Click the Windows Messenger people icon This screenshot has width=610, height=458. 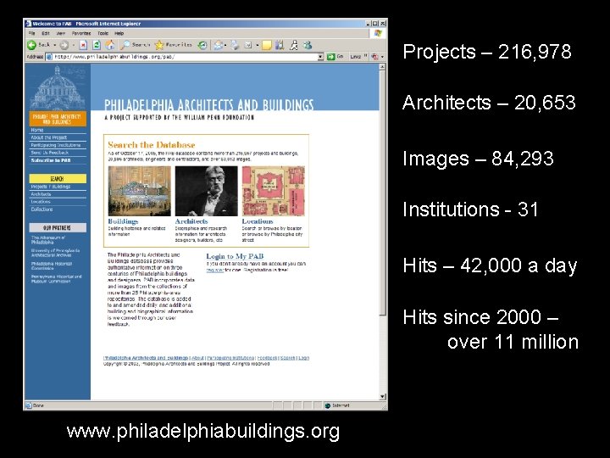point(308,45)
